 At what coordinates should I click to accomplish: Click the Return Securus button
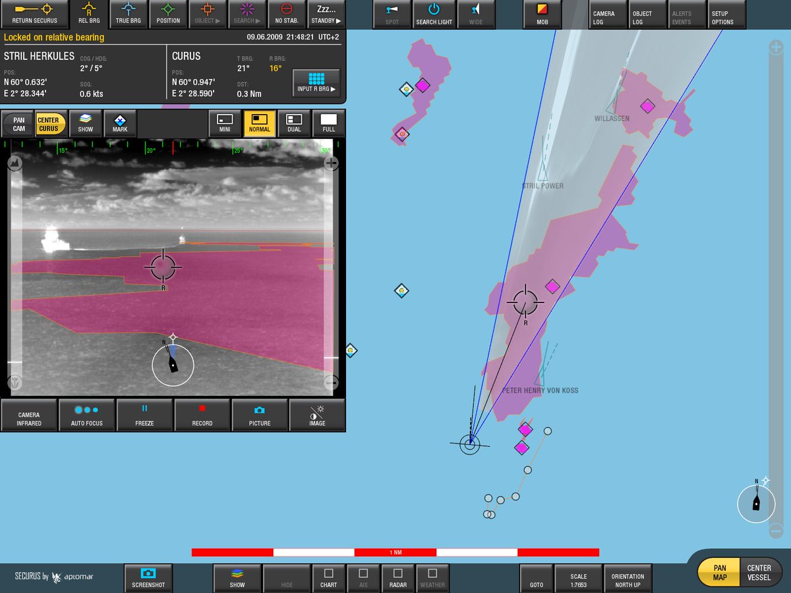click(x=34, y=14)
